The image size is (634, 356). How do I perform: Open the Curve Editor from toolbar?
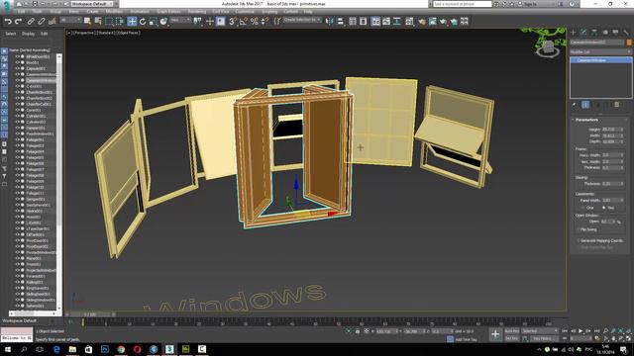386,22
